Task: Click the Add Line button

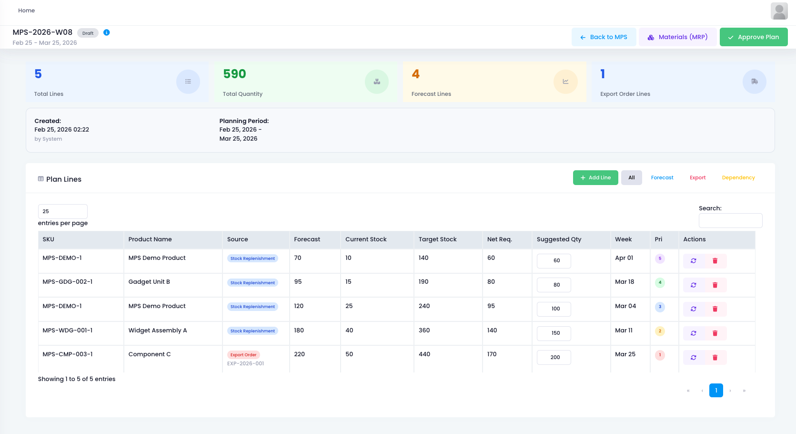Action: tap(595, 177)
